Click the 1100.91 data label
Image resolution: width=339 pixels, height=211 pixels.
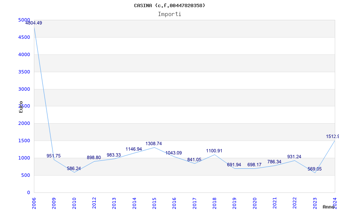[x=214, y=151]
